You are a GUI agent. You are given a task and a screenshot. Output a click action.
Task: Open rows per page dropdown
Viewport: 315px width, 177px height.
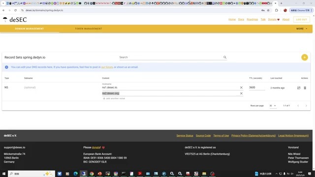pos(273,106)
